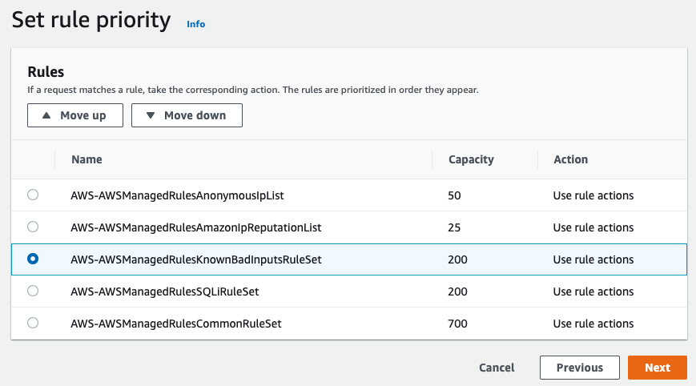Click the Action column header
Image resolution: width=696 pixels, height=386 pixels.
tap(571, 159)
